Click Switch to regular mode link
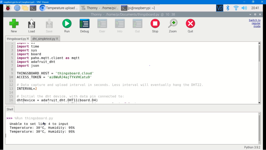Viewport: 266px width, 150px height. pos(255,23)
